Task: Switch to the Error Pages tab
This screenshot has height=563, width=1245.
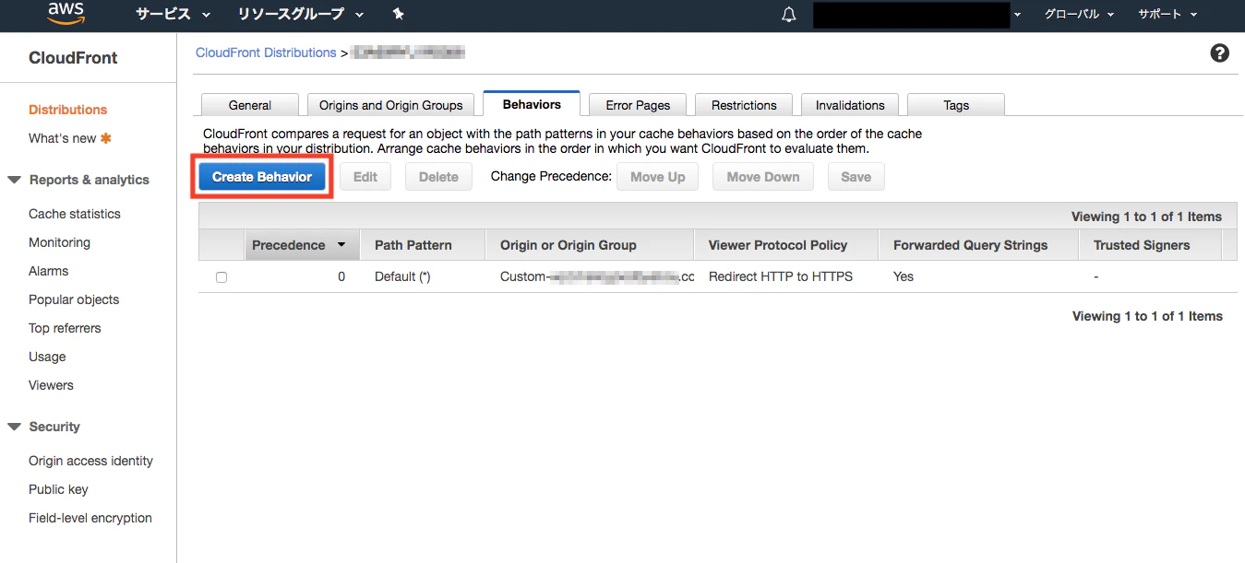Action: [638, 105]
